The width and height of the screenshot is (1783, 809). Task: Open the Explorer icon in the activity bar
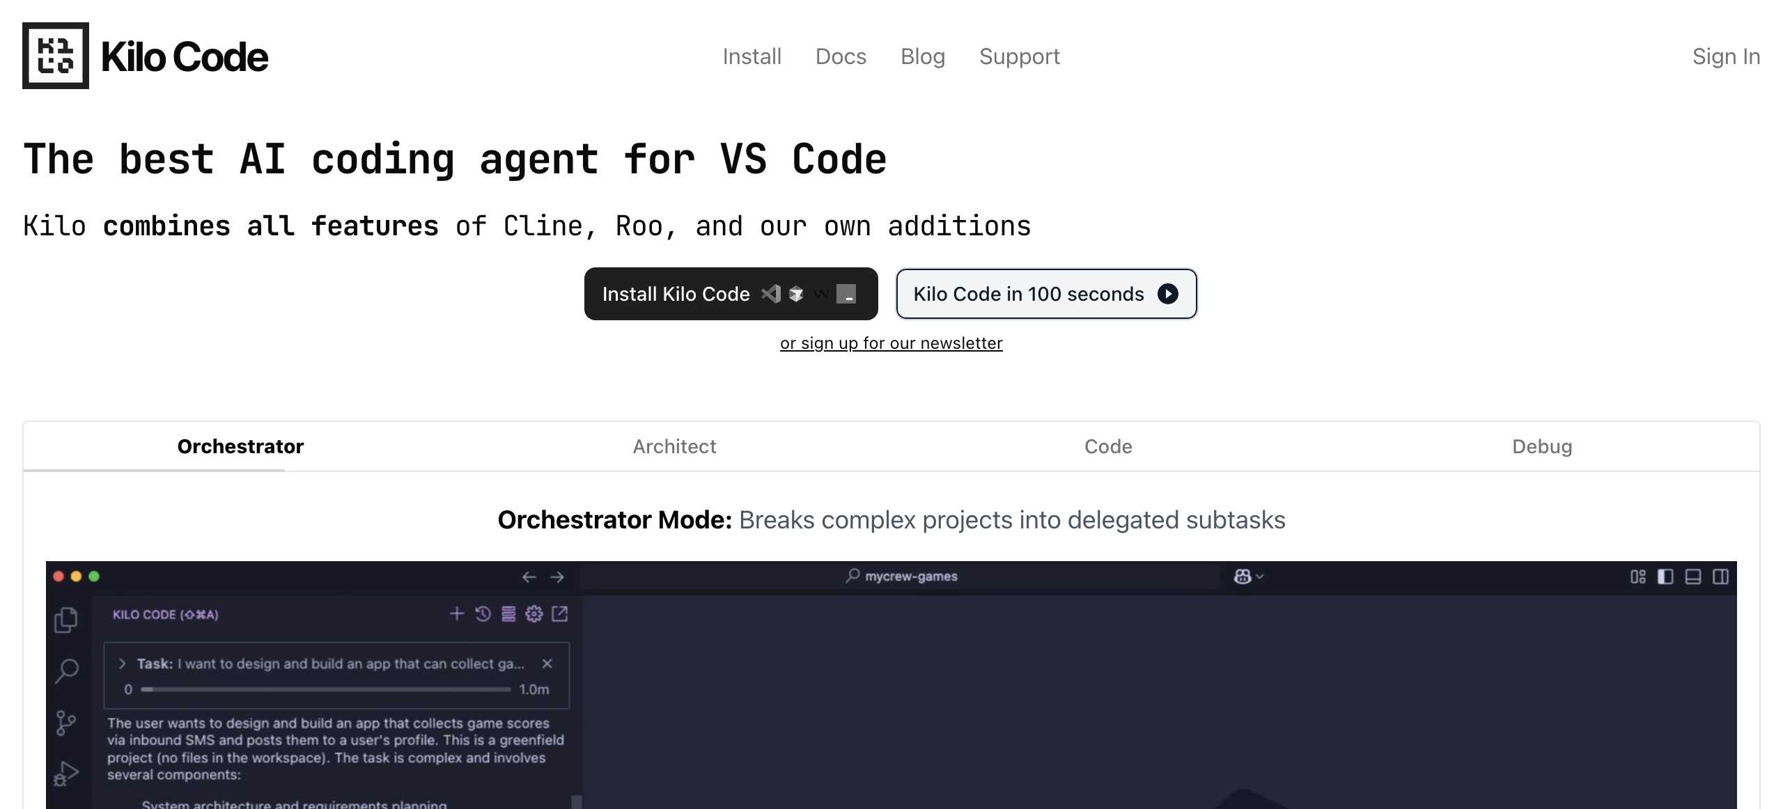66,620
